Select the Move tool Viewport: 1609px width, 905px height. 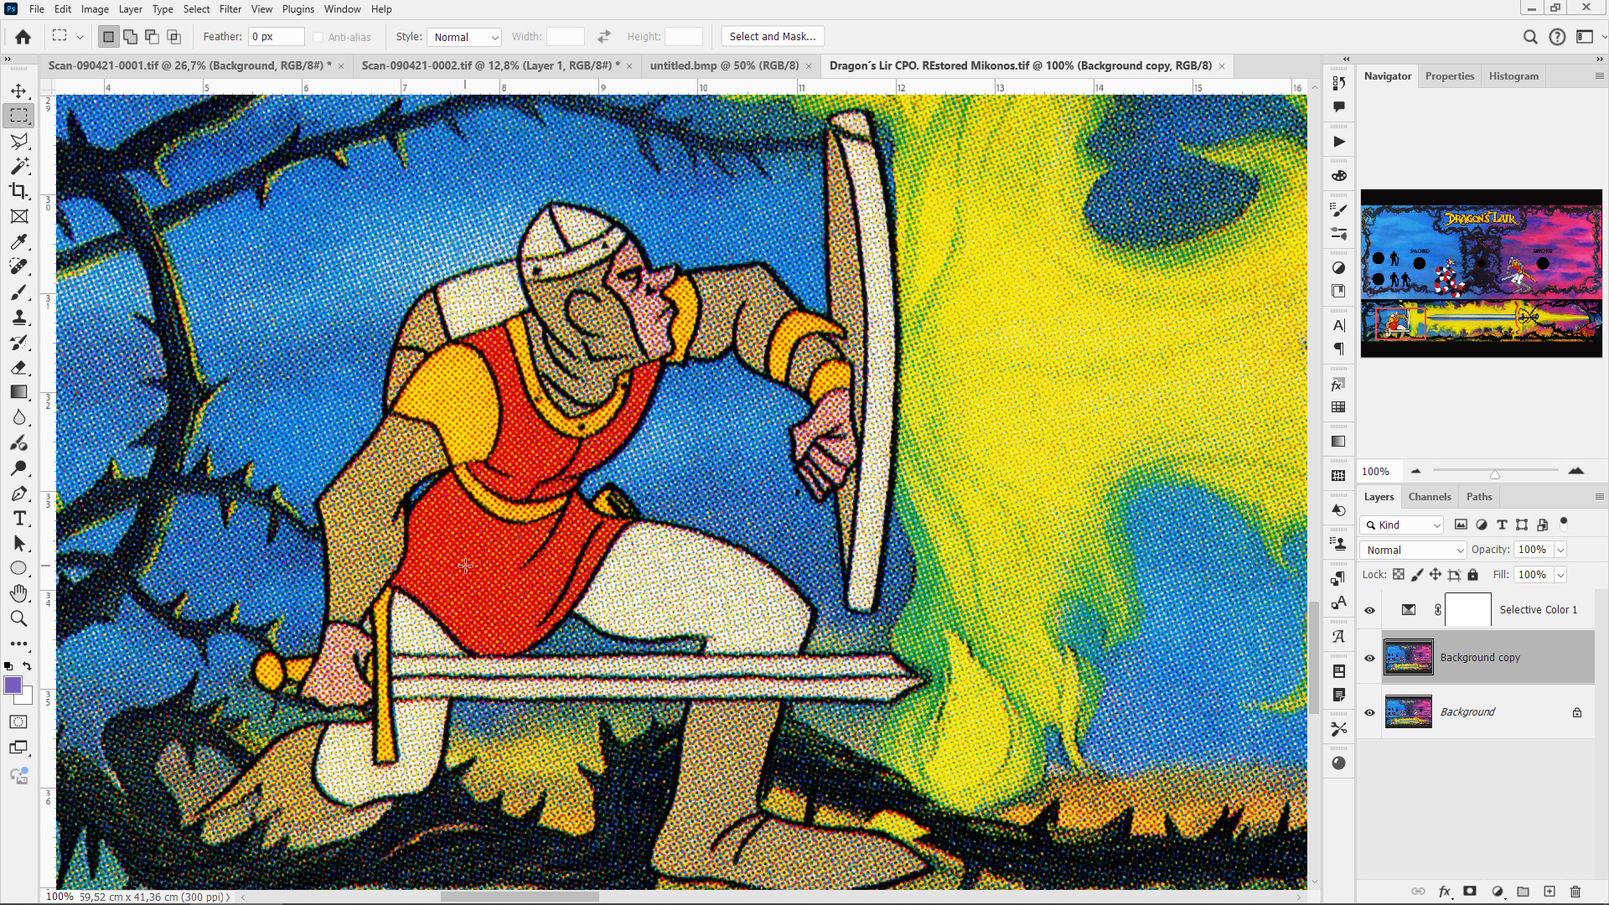[x=19, y=90]
